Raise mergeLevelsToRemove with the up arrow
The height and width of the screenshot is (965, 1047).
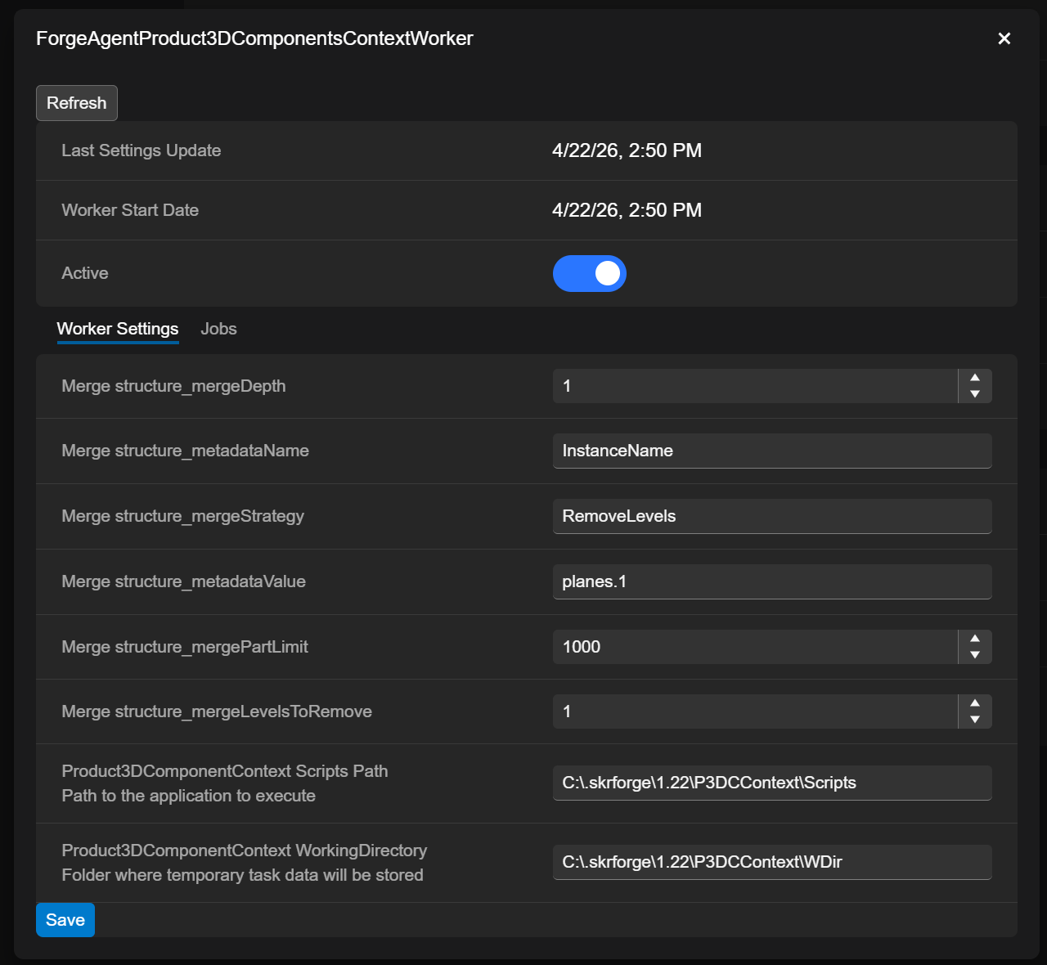(x=974, y=703)
